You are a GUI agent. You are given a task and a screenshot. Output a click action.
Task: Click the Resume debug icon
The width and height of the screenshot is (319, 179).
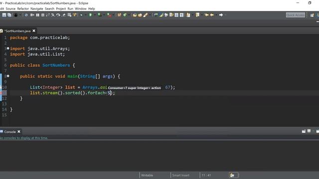32,15
